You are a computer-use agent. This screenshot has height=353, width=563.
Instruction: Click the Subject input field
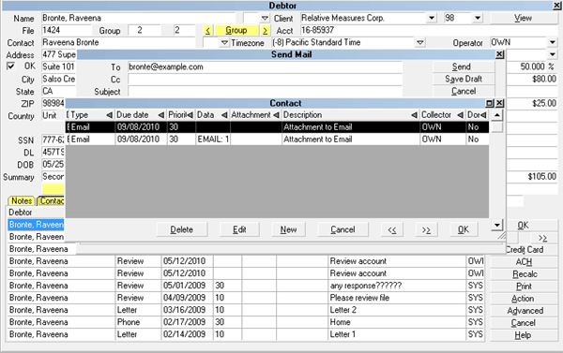click(265, 92)
